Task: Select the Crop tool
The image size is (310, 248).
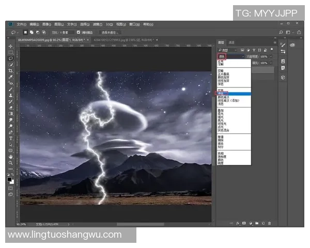Action: pyautogui.click(x=10, y=70)
